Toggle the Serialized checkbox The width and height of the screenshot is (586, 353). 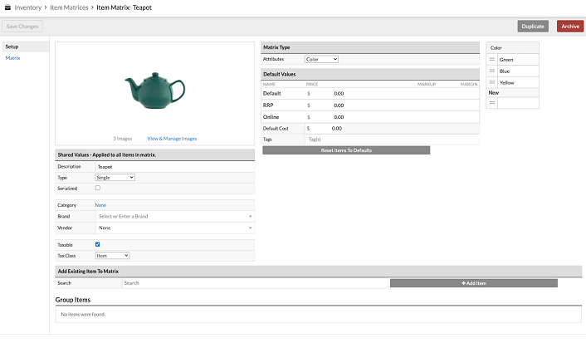[98, 189]
